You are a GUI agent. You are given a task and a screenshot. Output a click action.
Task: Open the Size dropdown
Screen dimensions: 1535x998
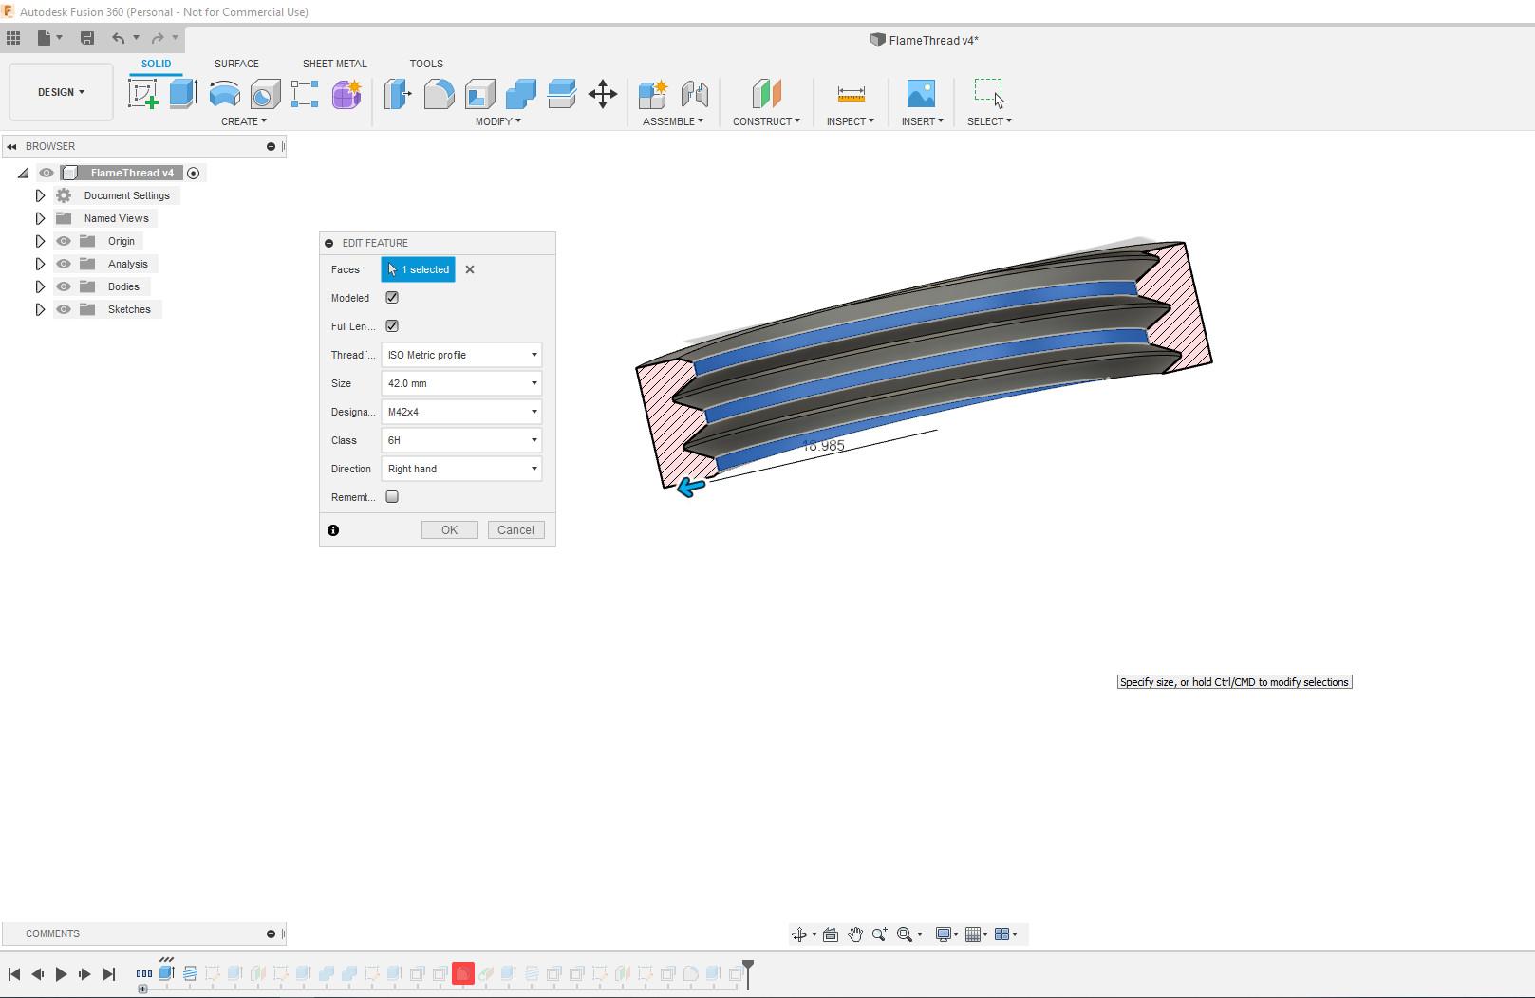(461, 383)
